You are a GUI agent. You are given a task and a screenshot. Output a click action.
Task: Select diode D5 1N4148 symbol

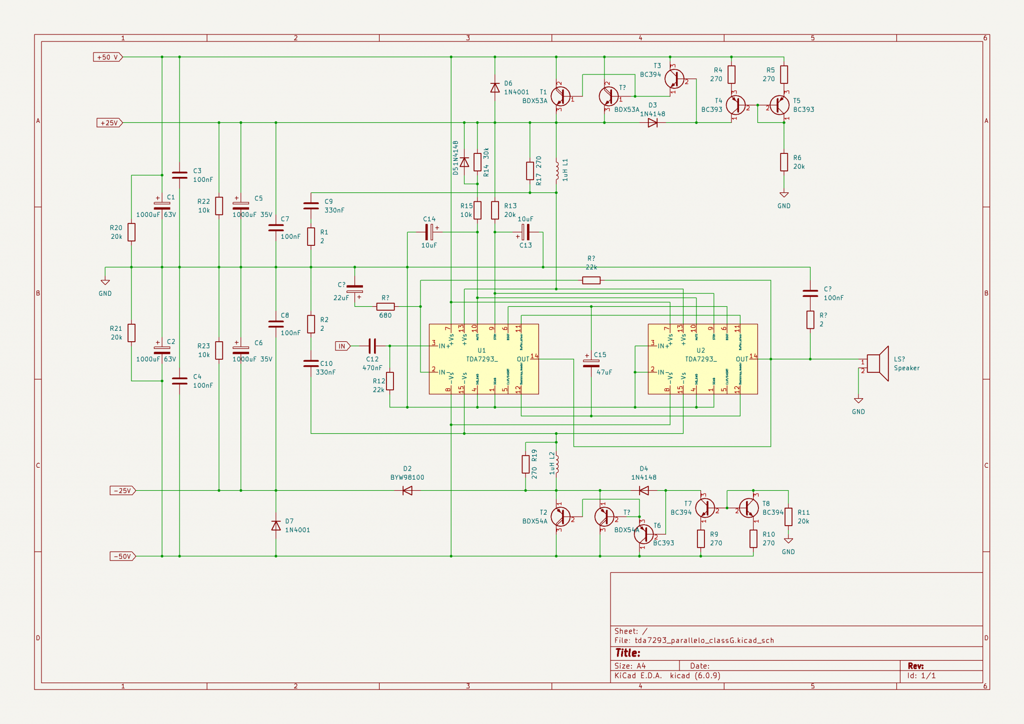[464, 162]
